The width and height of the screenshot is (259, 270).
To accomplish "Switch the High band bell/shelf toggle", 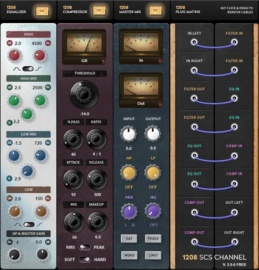I will tap(28, 69).
